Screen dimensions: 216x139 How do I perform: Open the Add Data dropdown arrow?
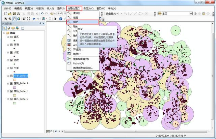(x=55, y=13)
